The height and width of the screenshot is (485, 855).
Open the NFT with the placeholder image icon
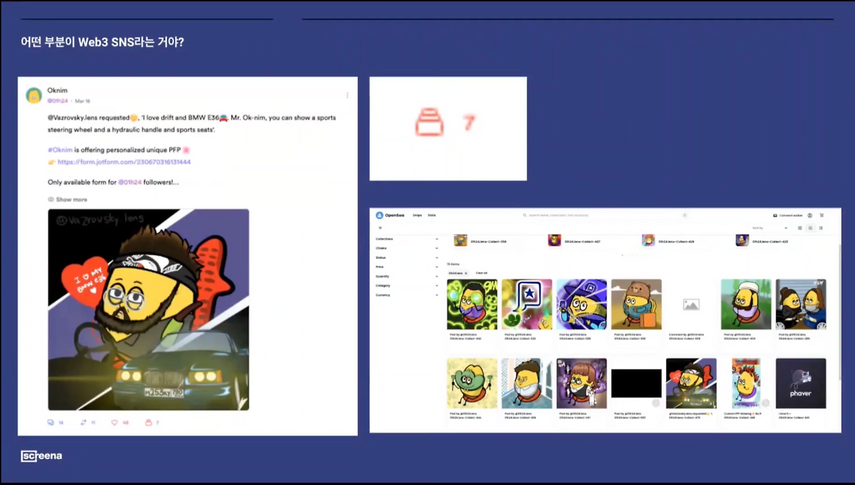tap(691, 305)
